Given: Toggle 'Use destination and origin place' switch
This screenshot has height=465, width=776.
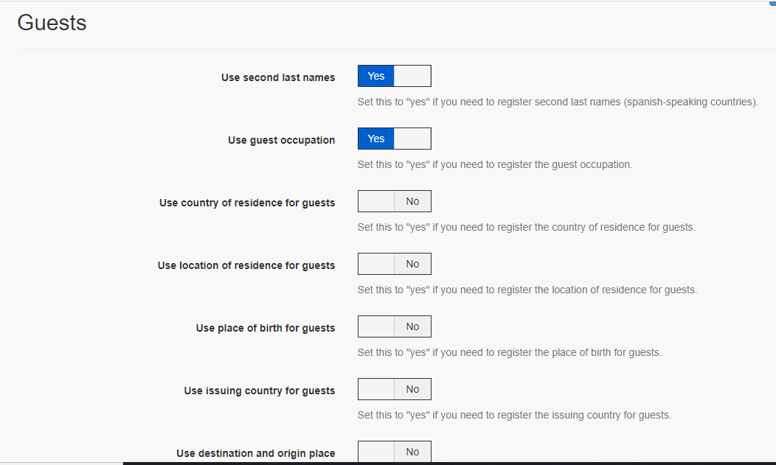Looking at the screenshot, I should tap(394, 452).
